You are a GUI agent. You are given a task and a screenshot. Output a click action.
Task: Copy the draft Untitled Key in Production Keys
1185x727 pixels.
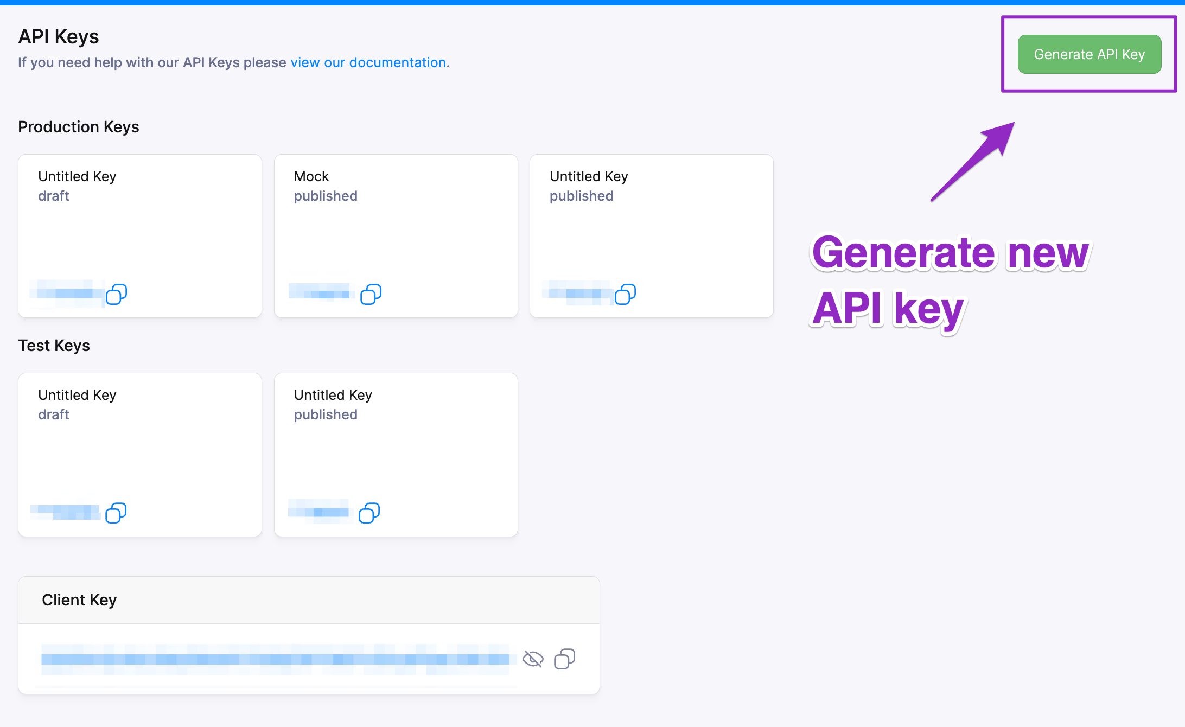(x=116, y=294)
